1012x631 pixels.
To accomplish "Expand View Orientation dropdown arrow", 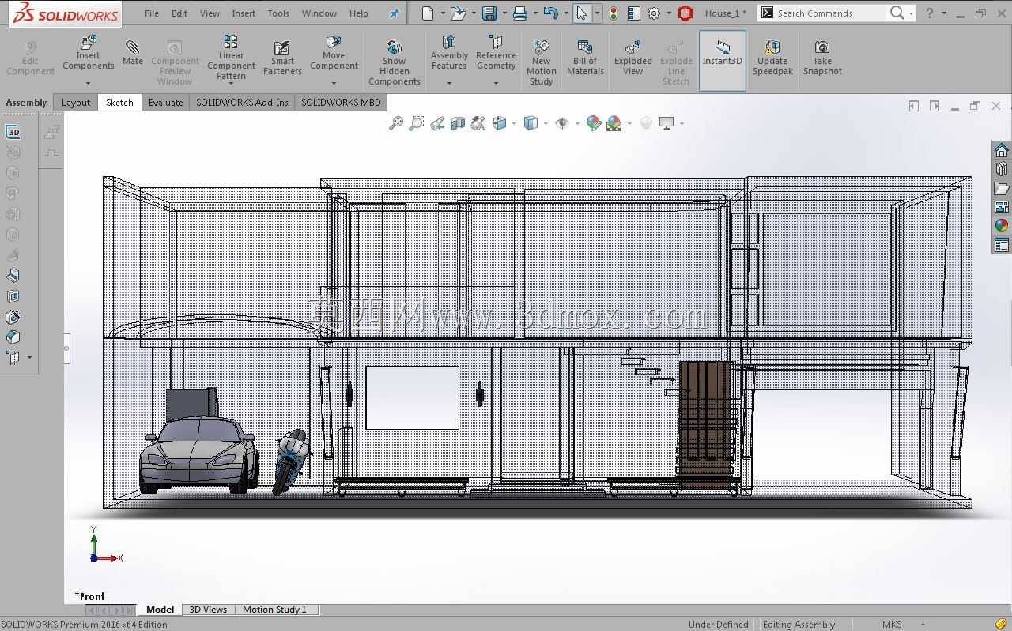I will 514,123.
